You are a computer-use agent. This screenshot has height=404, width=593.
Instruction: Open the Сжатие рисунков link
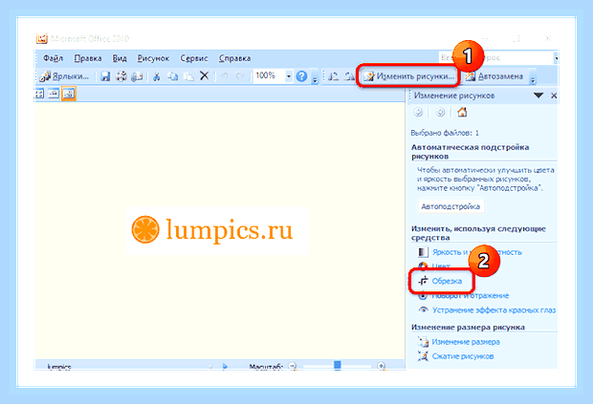coord(463,356)
